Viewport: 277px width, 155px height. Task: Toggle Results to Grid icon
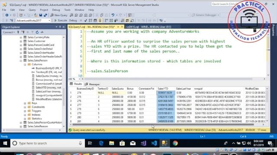pos(127,21)
